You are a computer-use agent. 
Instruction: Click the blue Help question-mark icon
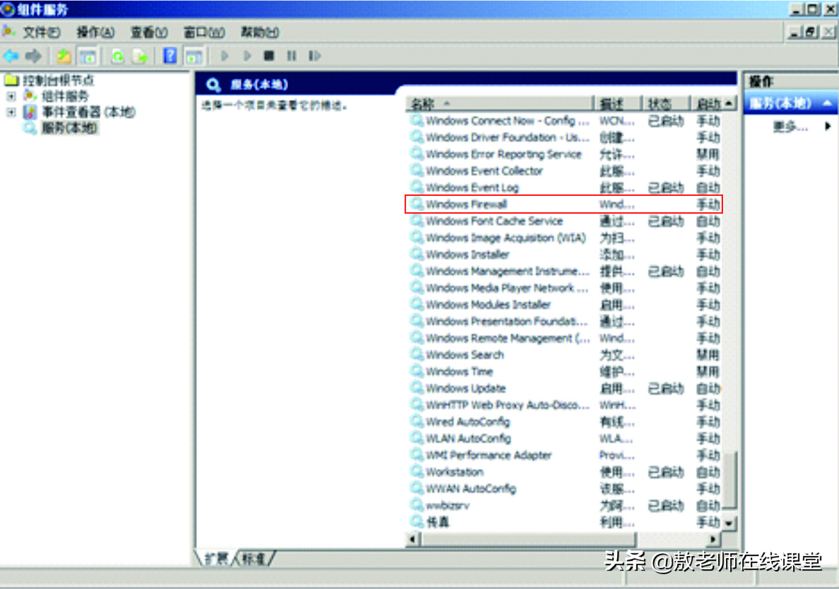click(x=170, y=56)
